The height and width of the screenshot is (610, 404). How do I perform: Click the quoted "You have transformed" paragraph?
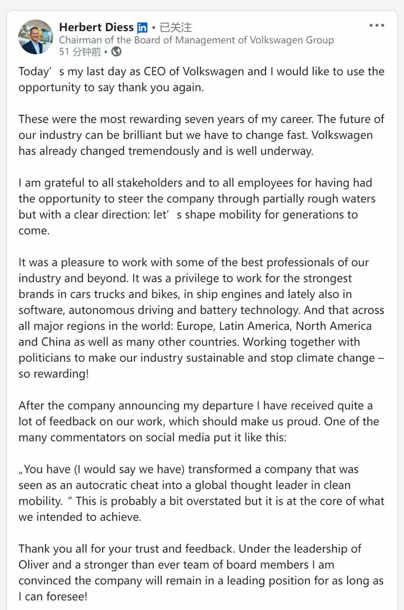[x=201, y=493]
